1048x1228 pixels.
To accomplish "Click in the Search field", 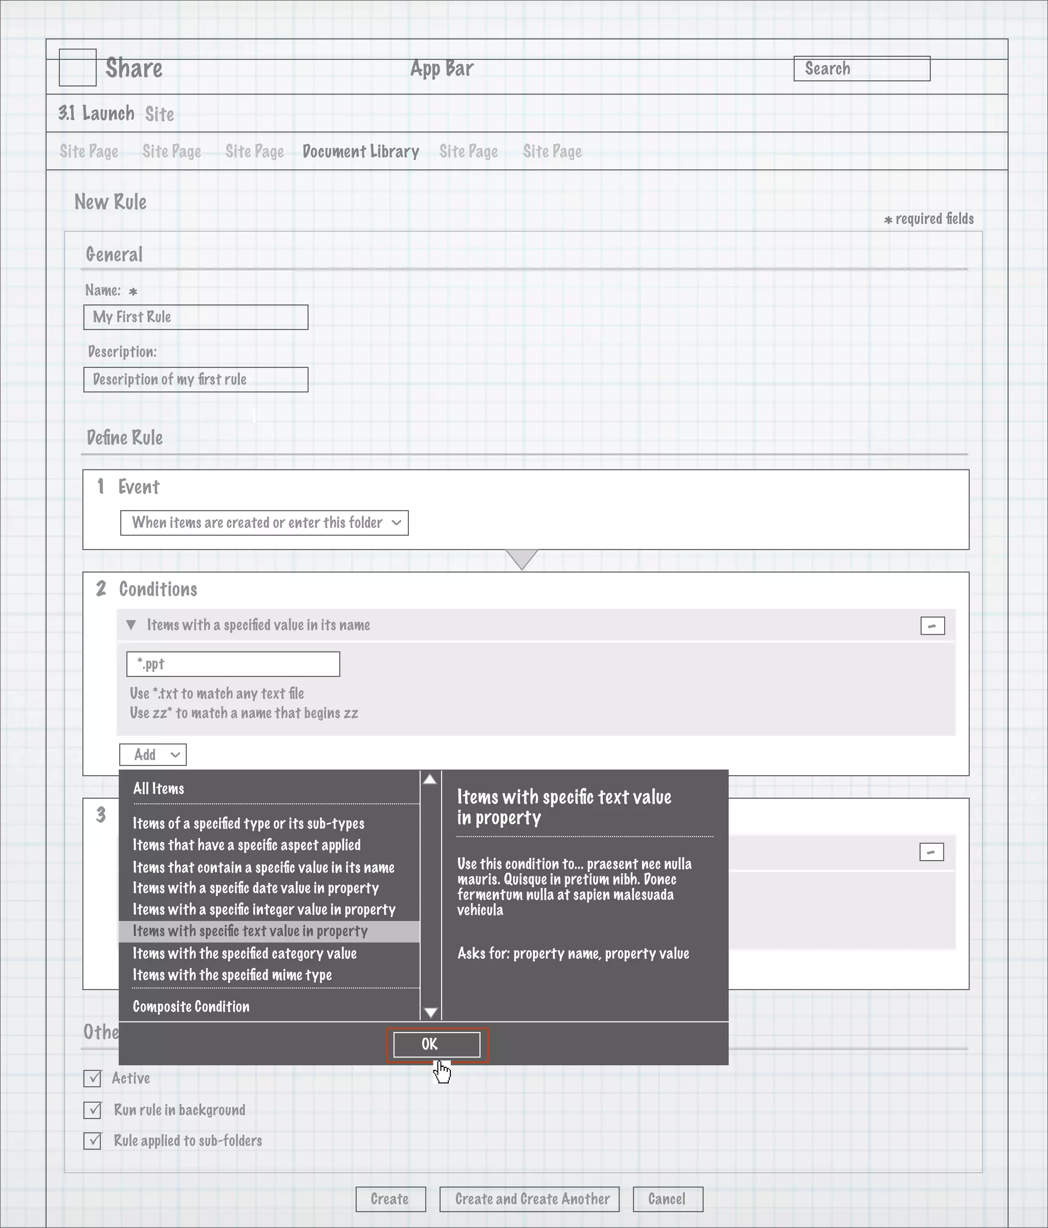I will [x=861, y=69].
